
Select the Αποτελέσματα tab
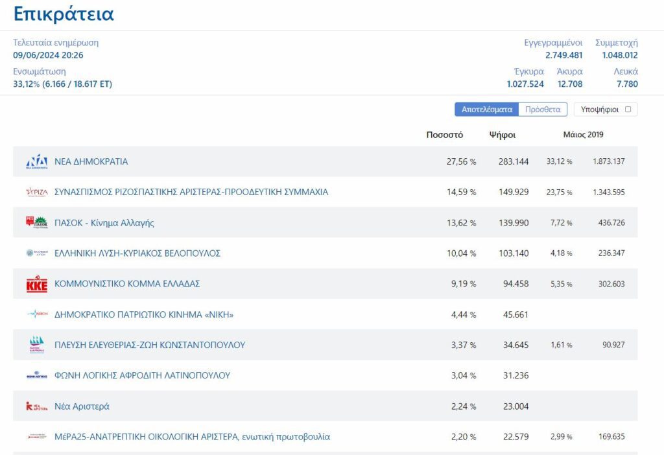[x=486, y=109]
